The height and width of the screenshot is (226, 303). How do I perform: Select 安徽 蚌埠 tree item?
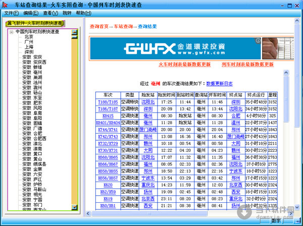tap(32, 68)
